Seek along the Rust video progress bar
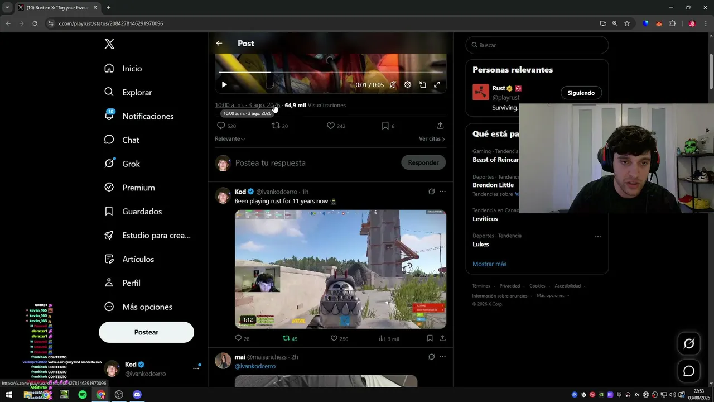This screenshot has height=402, width=714. (x=331, y=72)
